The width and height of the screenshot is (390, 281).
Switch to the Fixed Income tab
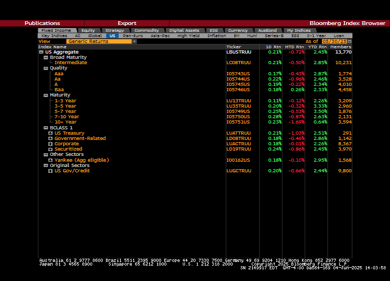(57, 30)
